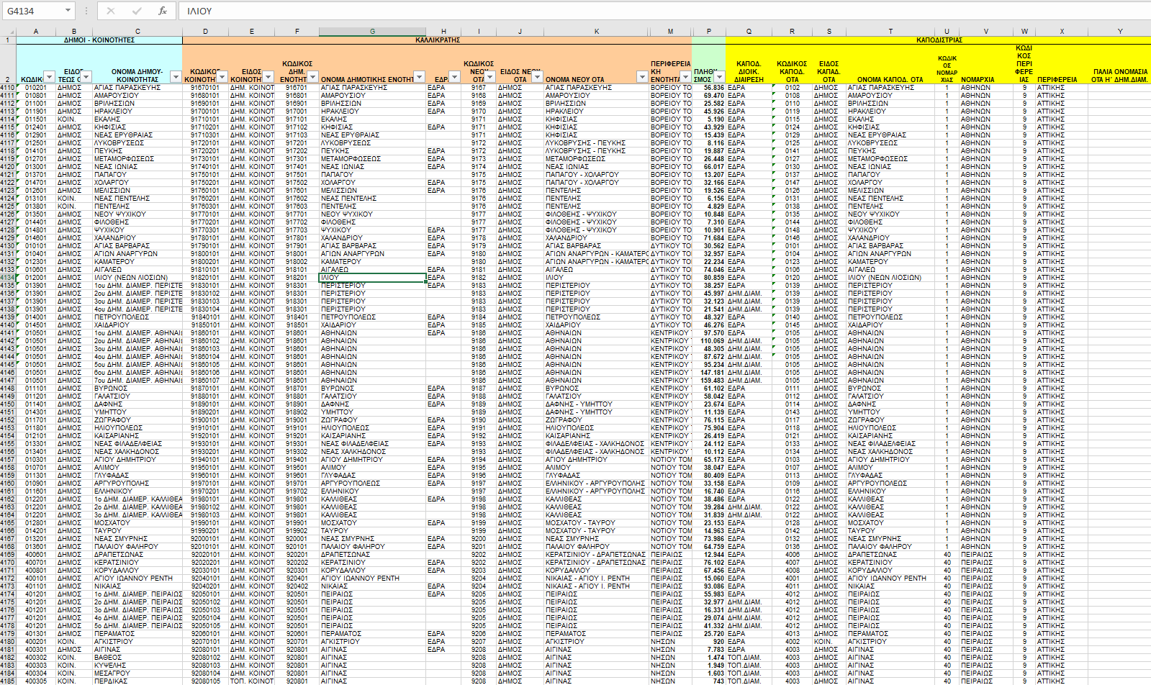
Task: Click population cell 159.483
Action: click(x=709, y=380)
